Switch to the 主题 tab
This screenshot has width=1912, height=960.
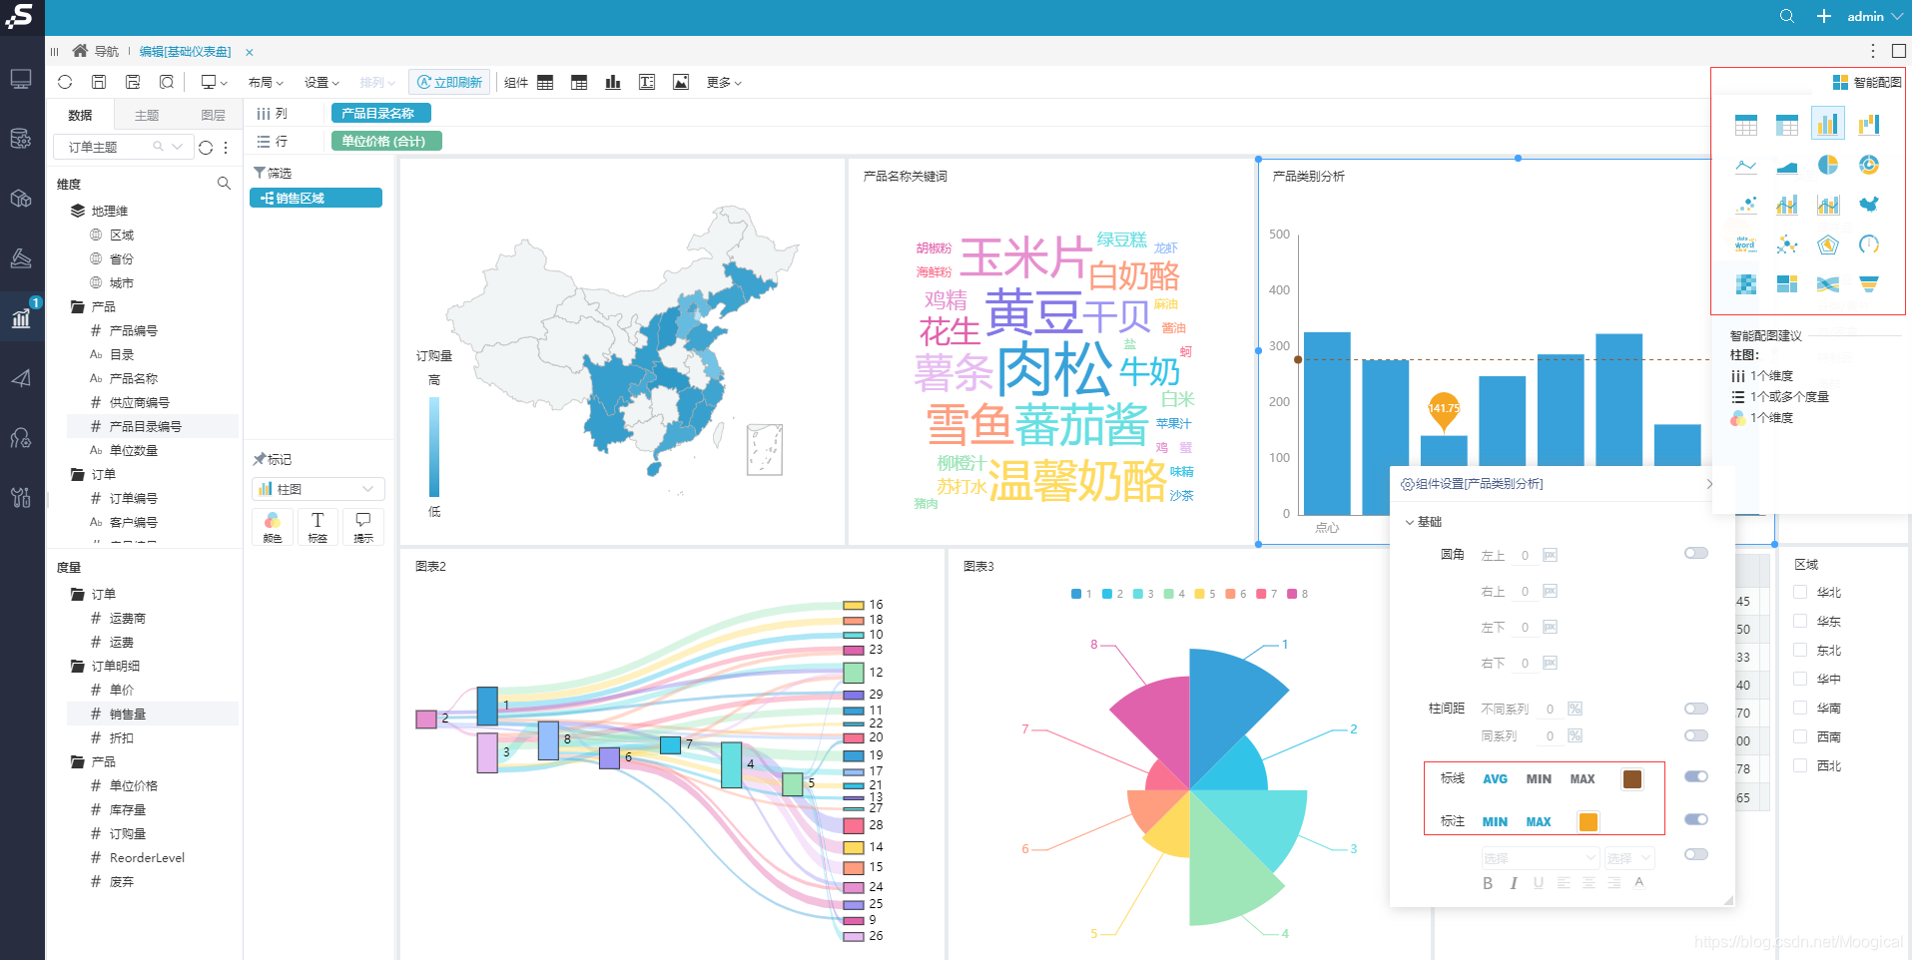tap(147, 115)
